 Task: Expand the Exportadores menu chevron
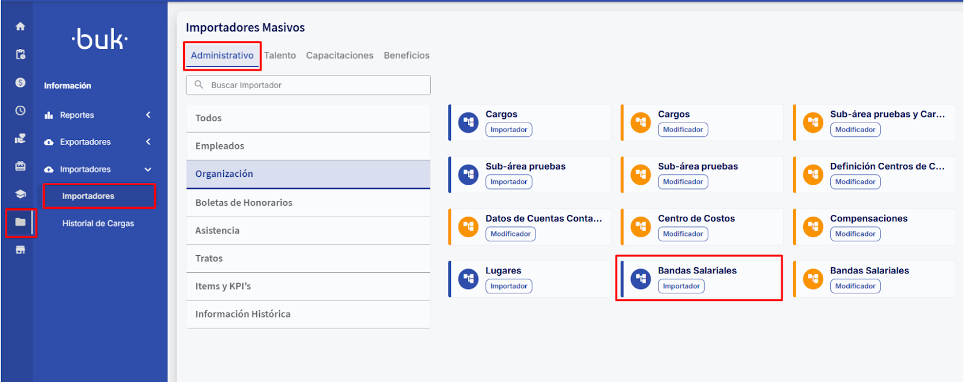(x=148, y=142)
